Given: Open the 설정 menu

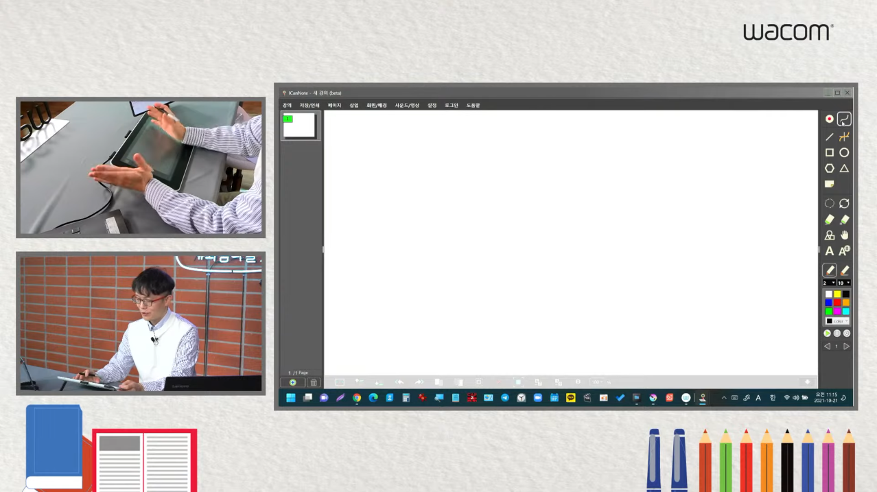Looking at the screenshot, I should (x=432, y=105).
